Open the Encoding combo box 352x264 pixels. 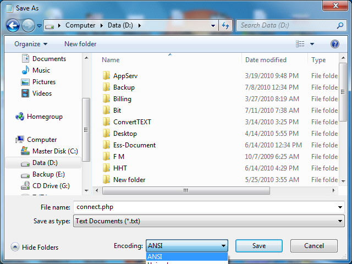click(187, 246)
